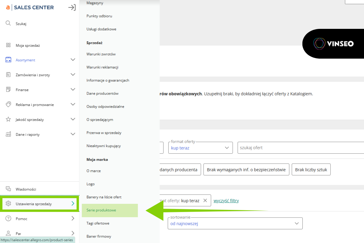Expand the Asortyment section chevron
Viewport: 364px width, 243px height.
(73, 60)
